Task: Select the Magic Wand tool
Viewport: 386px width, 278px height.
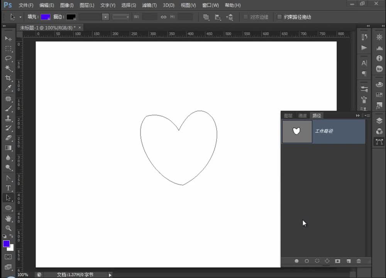Action: tap(8, 68)
